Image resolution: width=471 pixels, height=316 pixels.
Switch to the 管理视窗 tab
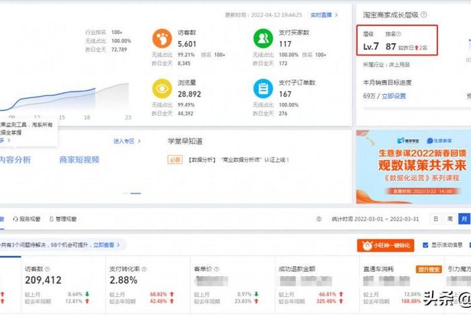63,219
